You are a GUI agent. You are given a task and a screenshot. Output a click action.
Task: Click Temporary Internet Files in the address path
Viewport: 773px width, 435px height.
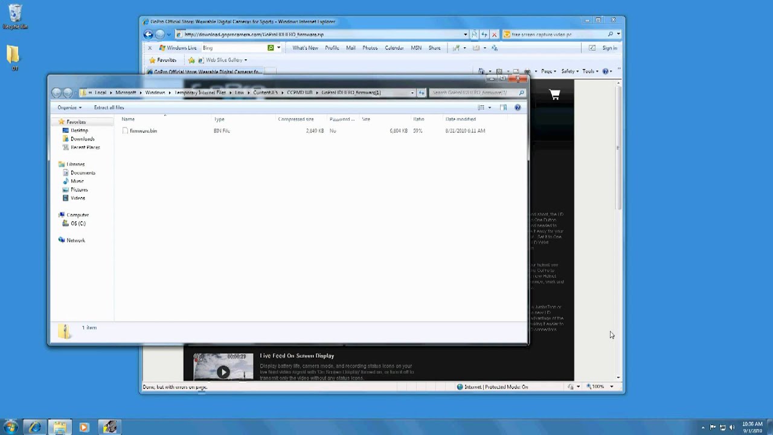200,92
